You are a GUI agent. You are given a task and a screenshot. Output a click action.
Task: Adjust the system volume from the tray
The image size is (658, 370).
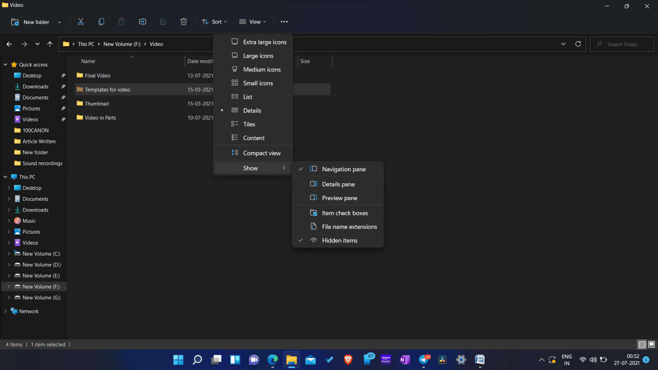(593, 360)
